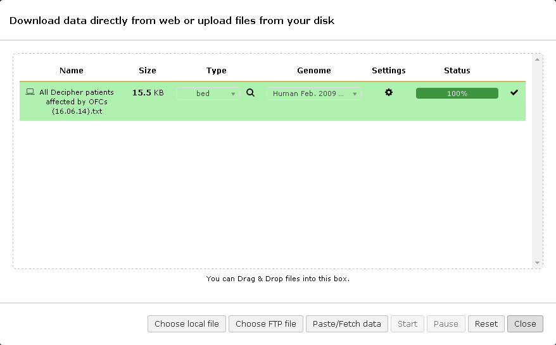The width and height of the screenshot is (556, 345).
Task: Click the Paste/Fetch data button
Action: 347,324
